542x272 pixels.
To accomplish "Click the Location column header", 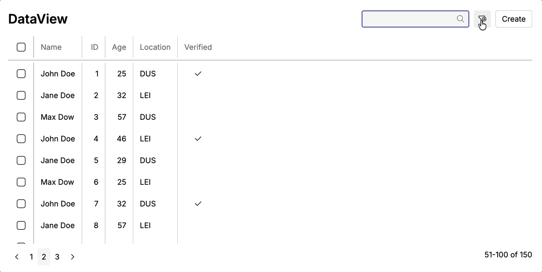I will pyautogui.click(x=155, y=47).
